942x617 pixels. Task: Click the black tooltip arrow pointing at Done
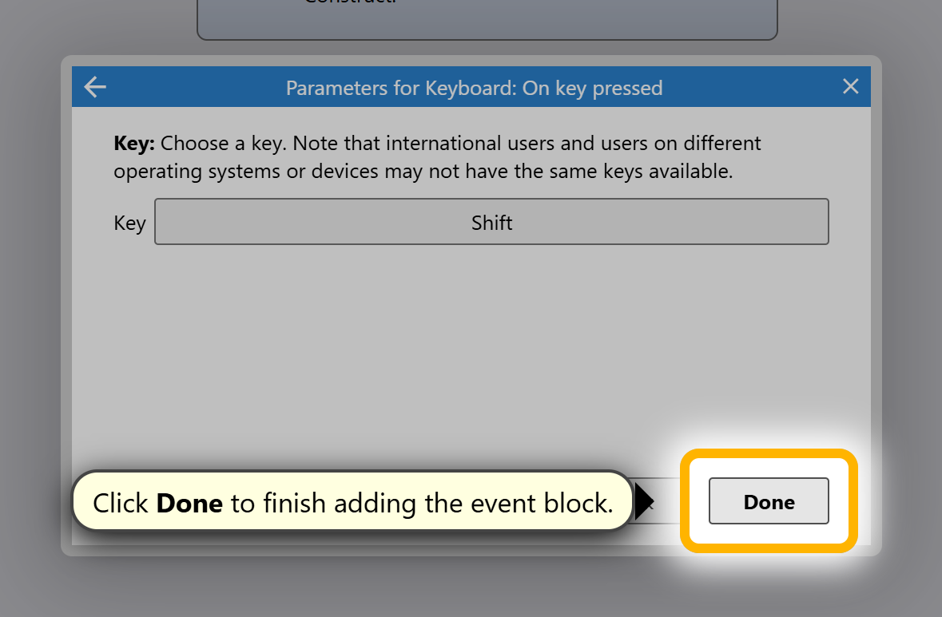tap(644, 502)
